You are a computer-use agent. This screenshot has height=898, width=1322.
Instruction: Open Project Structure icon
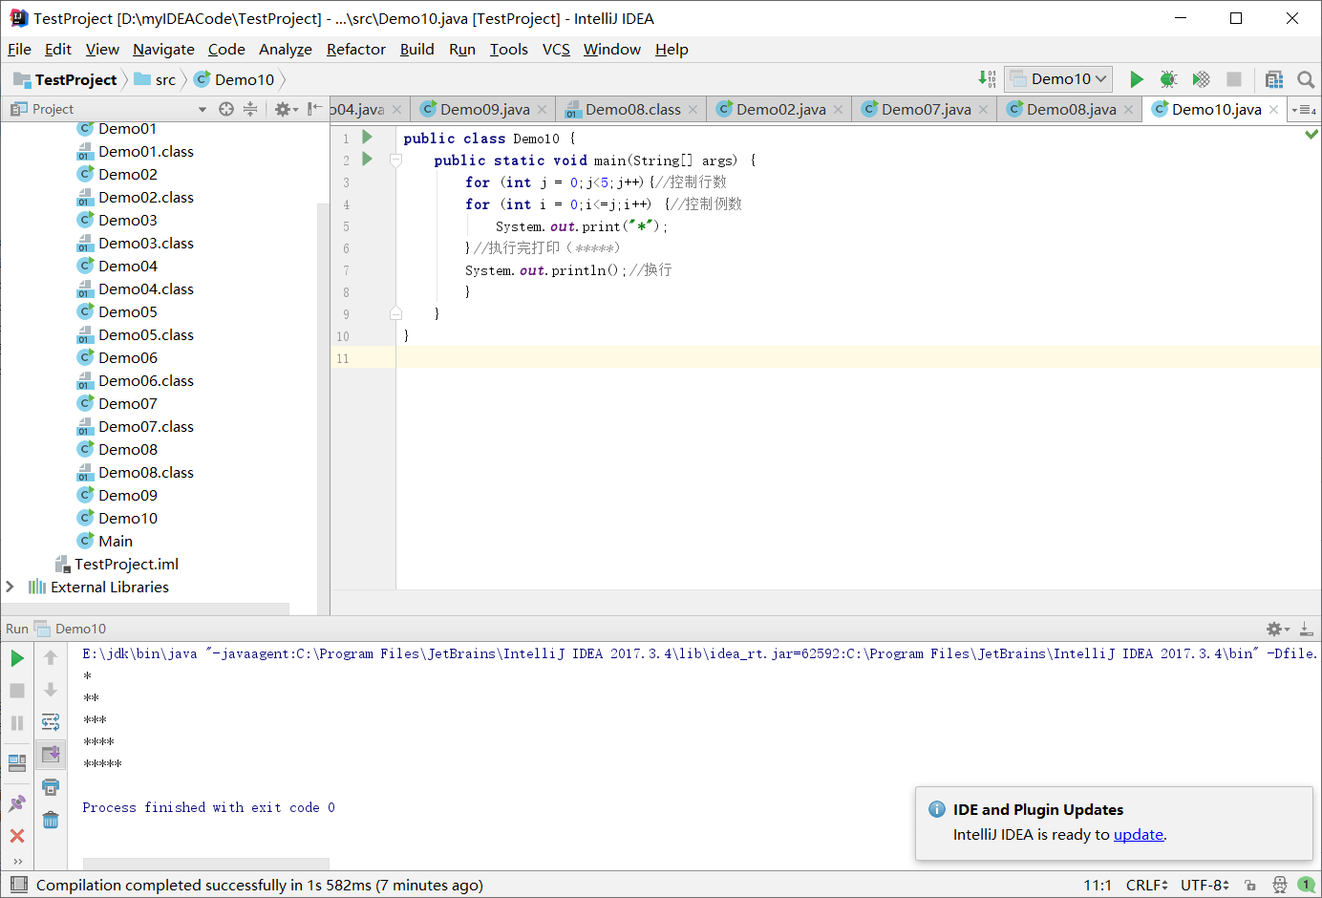click(x=1274, y=79)
